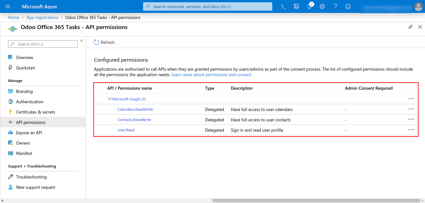Collapse the left sidebar using the chevron
Screen dimensions: 425x203
(x=82, y=41)
